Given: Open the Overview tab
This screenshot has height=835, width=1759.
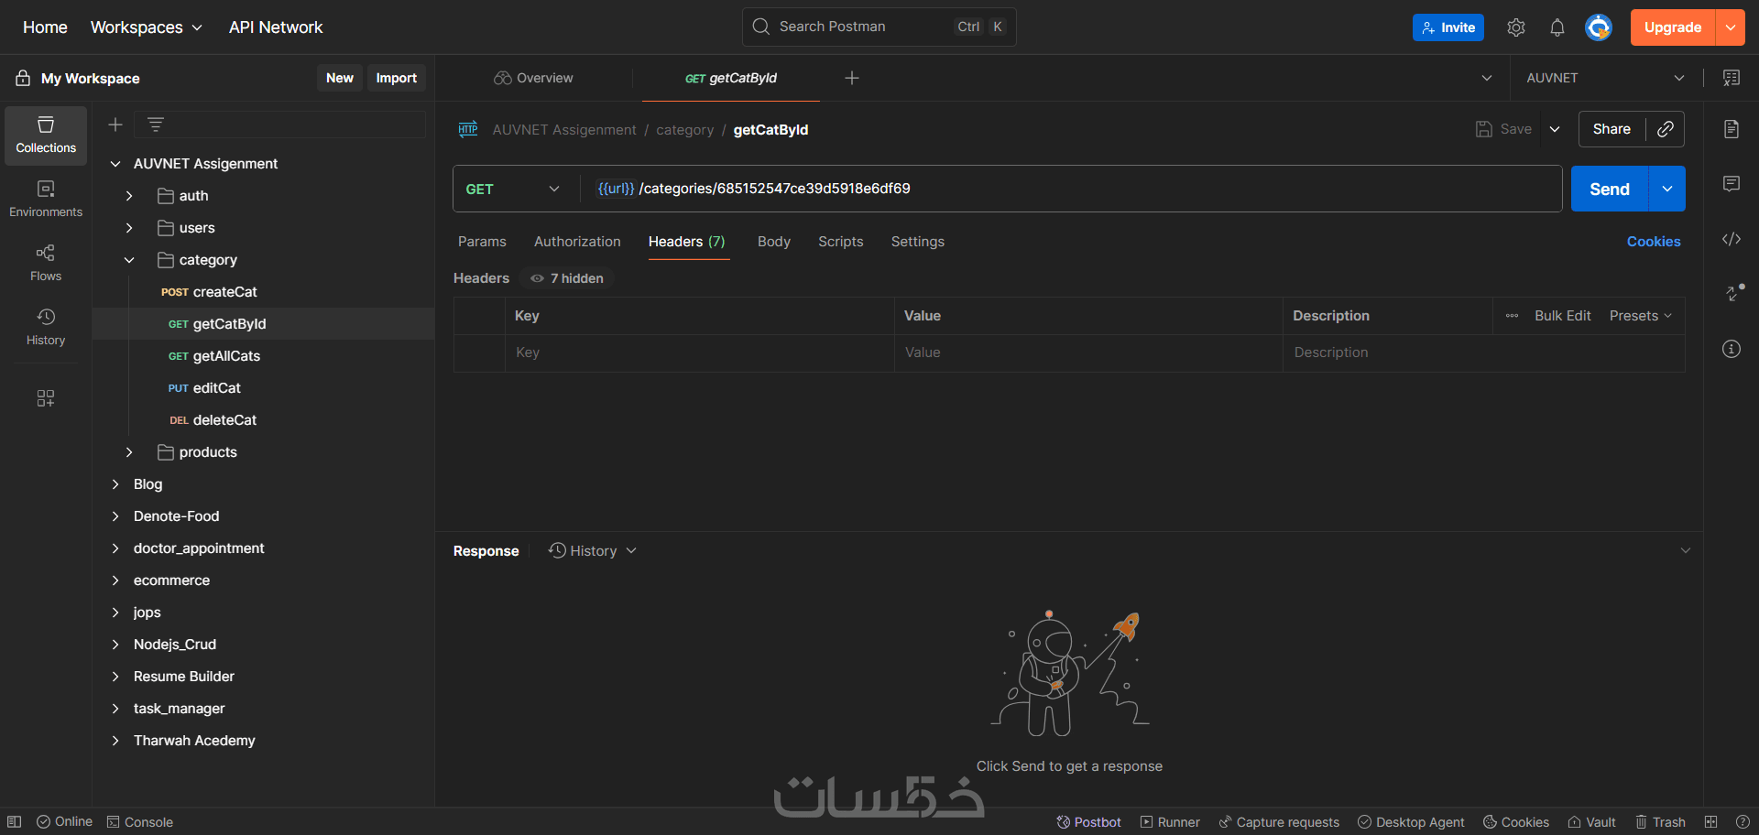Looking at the screenshot, I should tap(533, 78).
